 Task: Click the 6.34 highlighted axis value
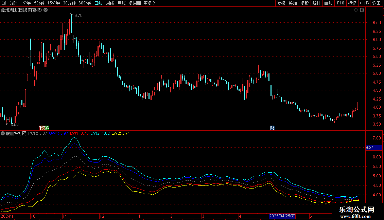click(x=374, y=148)
